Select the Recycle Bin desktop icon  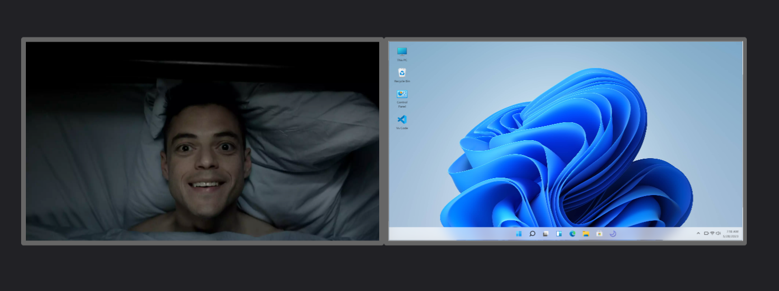tap(402, 75)
